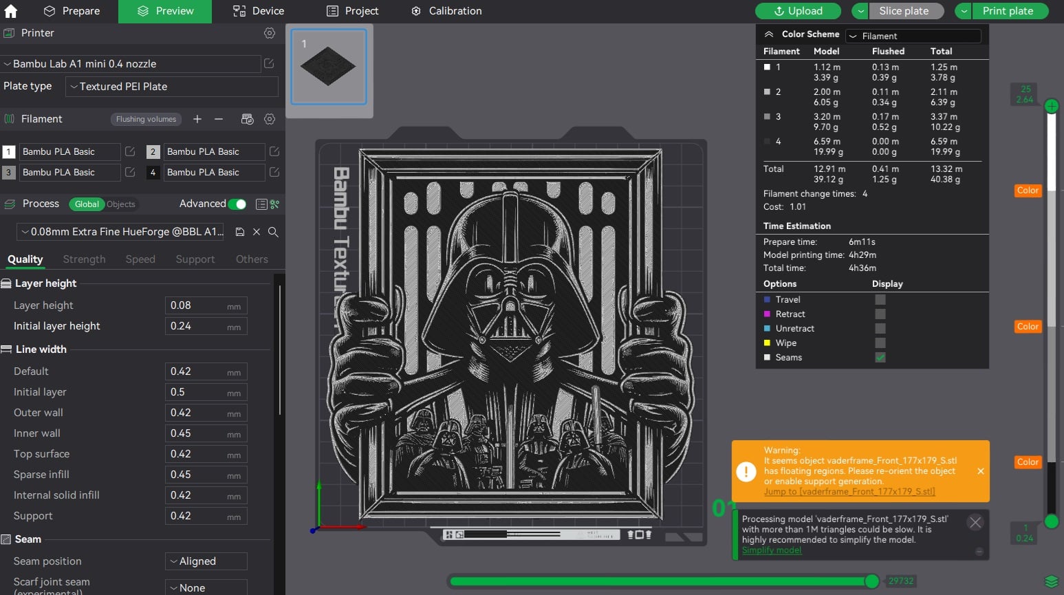Image resolution: width=1064 pixels, height=595 pixels.
Task: Dismiss the floating regions warning
Action: [x=981, y=471]
